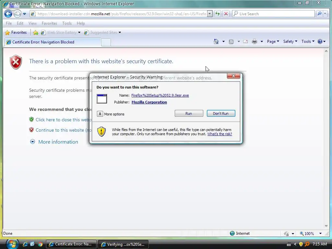Open the Edit menu
The image size is (332, 249).
[x=20, y=23]
